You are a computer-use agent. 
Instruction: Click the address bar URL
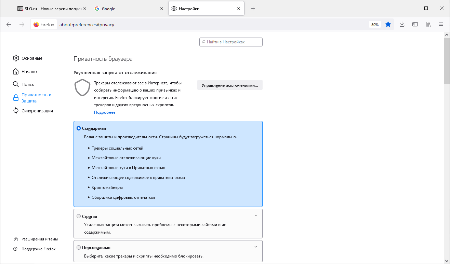(87, 25)
